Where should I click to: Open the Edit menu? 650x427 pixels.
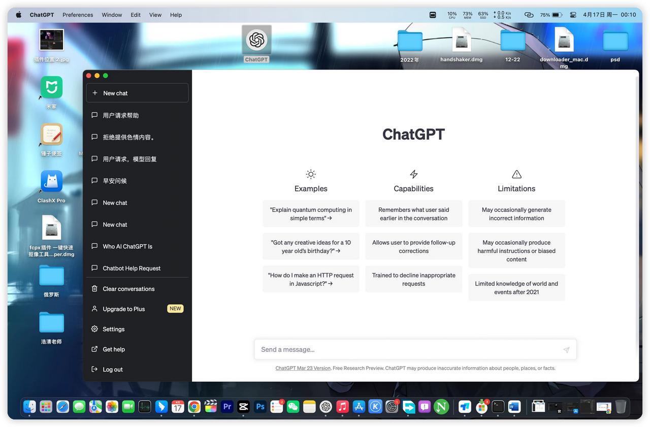coord(136,15)
